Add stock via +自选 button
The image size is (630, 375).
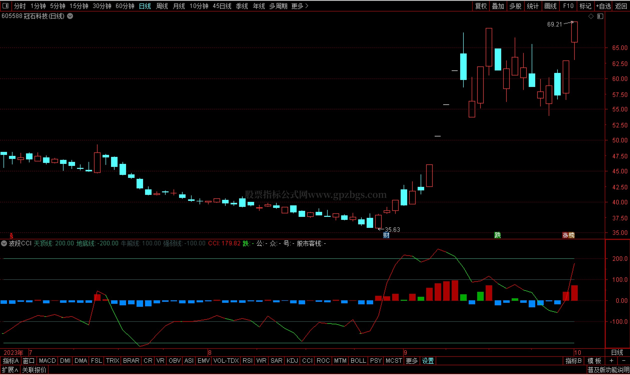[x=603, y=6]
